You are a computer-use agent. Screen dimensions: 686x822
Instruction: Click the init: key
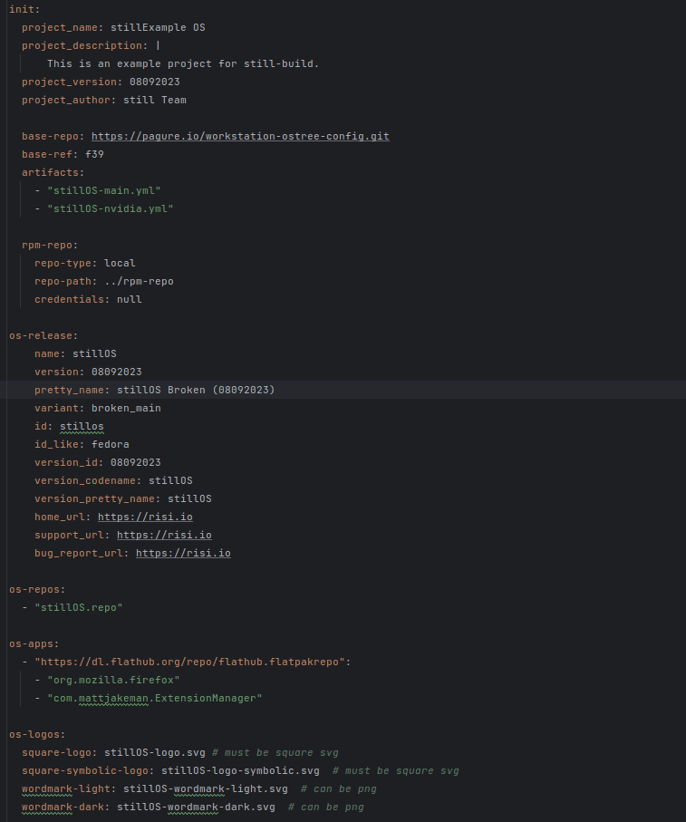[24, 9]
